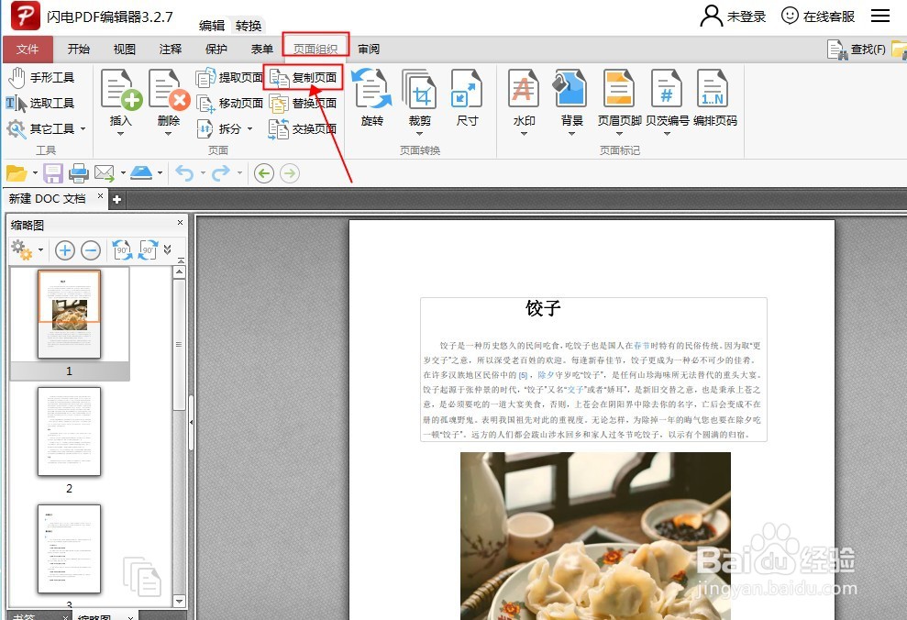Click the Rotate pages (旋转) icon

coord(372,88)
